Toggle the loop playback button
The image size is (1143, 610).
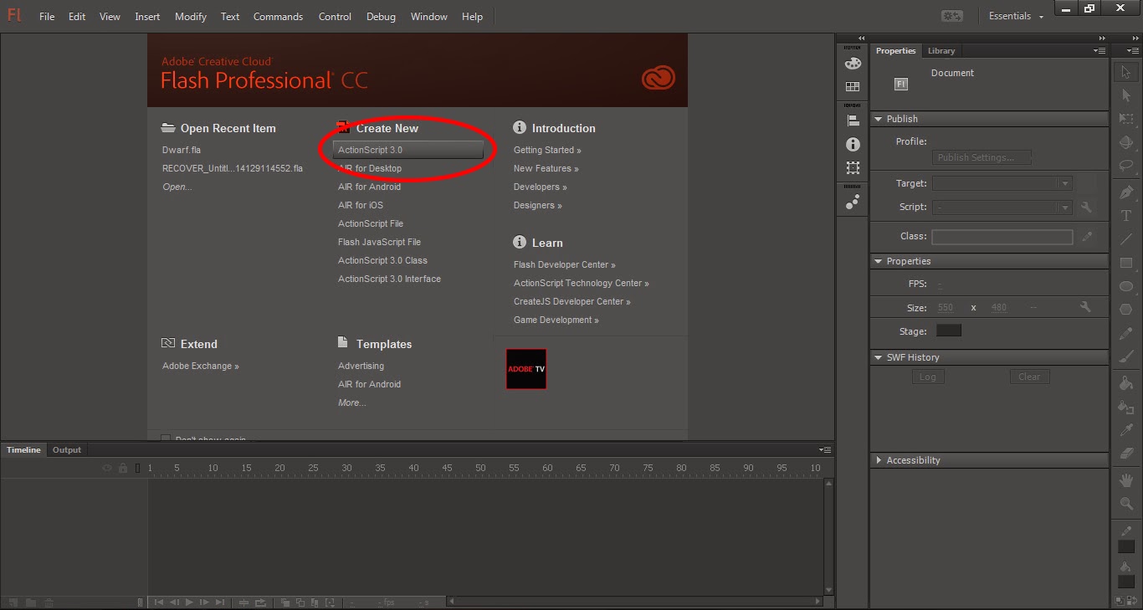click(x=260, y=602)
